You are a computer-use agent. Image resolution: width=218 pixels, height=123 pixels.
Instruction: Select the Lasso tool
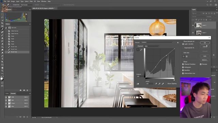pos(2,17)
